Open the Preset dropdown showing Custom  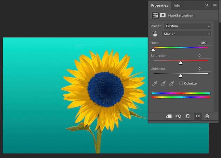pos(187,26)
